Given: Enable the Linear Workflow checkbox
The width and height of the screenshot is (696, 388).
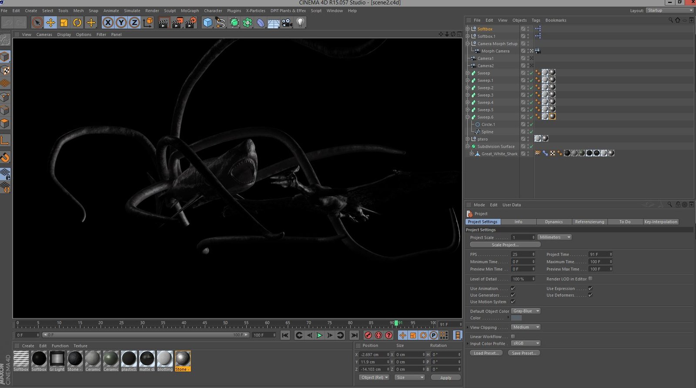Looking at the screenshot, I should [x=513, y=336].
